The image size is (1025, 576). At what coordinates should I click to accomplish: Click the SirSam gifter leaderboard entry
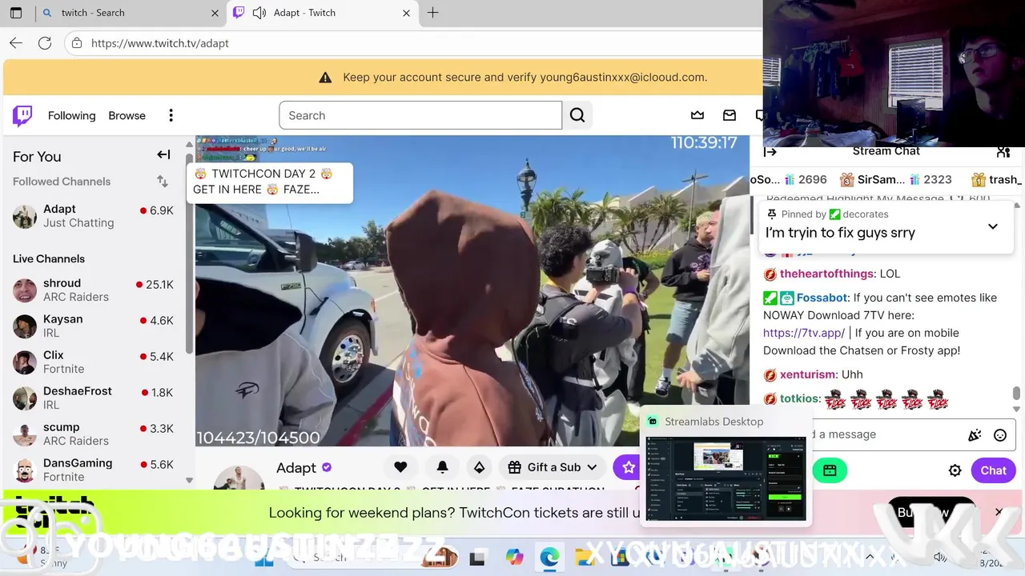click(895, 180)
